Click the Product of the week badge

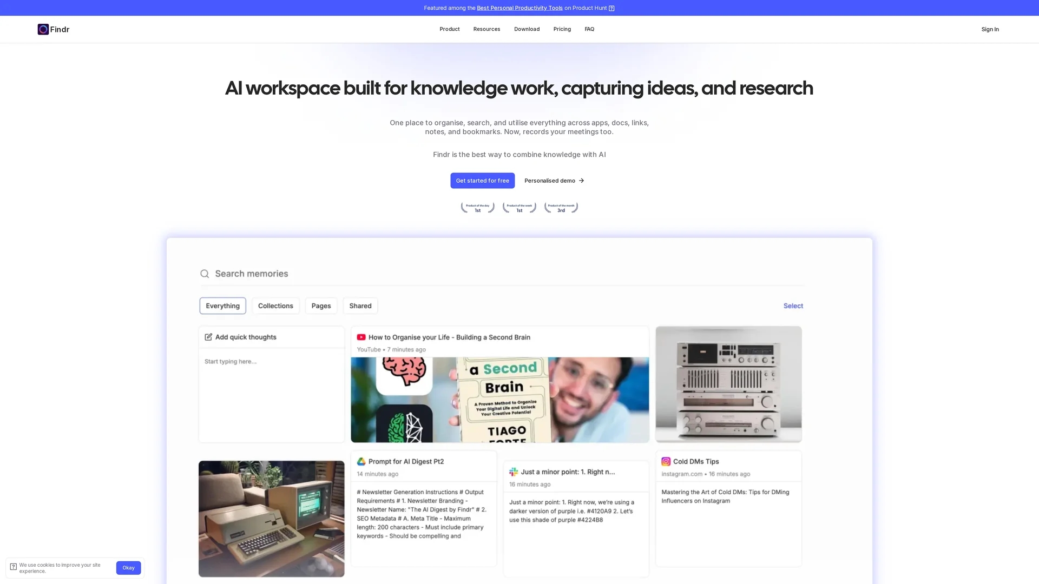click(519, 208)
